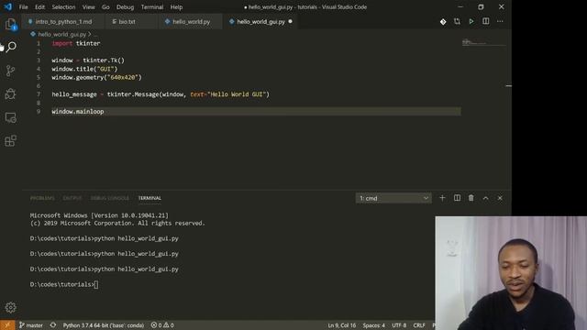Click line 7 hello_message code
The width and height of the screenshot is (587, 330).
pos(161,94)
